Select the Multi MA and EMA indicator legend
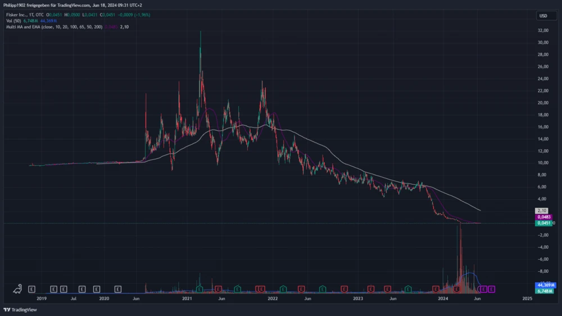562x316 pixels. 53,27
